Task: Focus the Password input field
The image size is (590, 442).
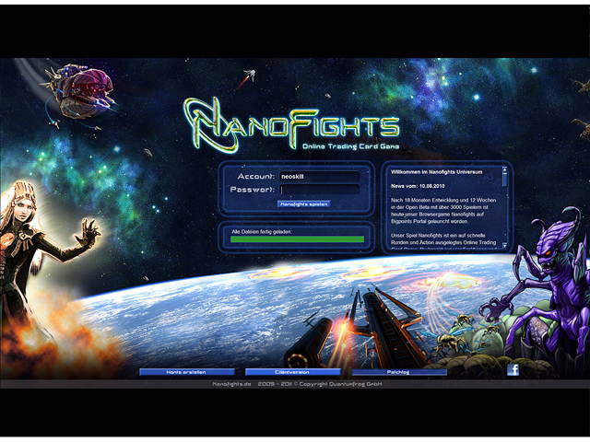Action: [x=320, y=190]
